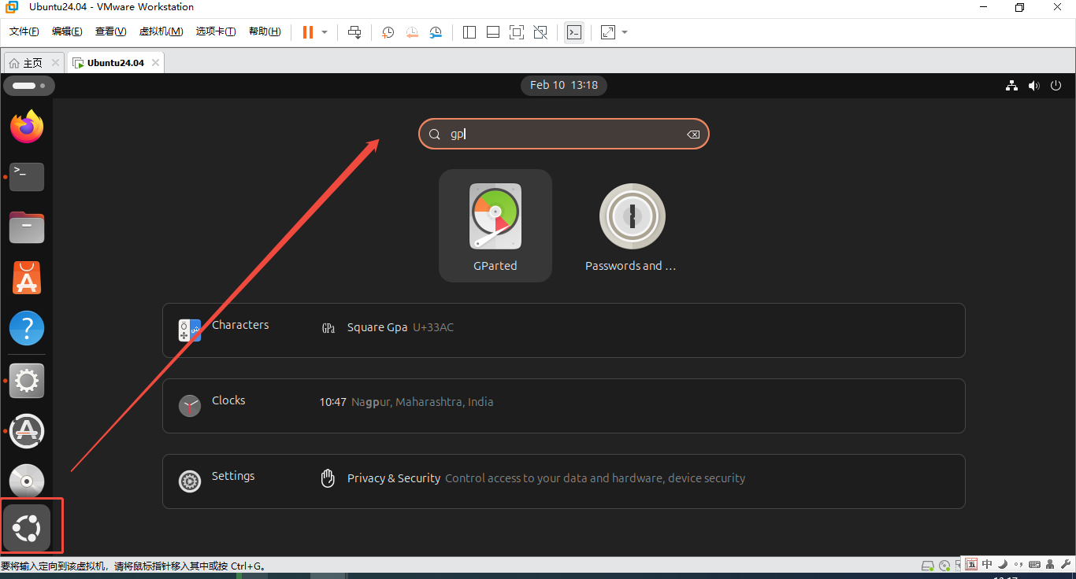Close the Ubuntu24.04 tab

coord(155,63)
